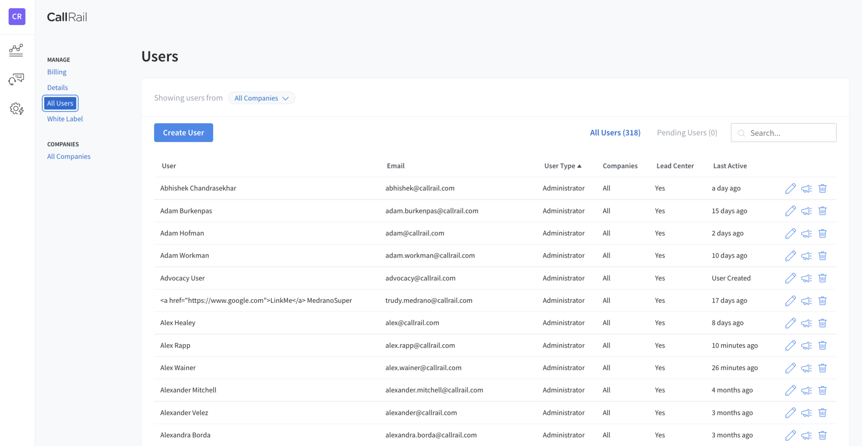Click the CallRail logo
The height and width of the screenshot is (446, 862).
click(67, 17)
